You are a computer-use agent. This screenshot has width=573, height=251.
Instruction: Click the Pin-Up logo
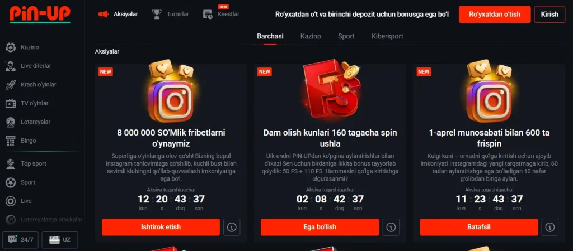(x=40, y=15)
